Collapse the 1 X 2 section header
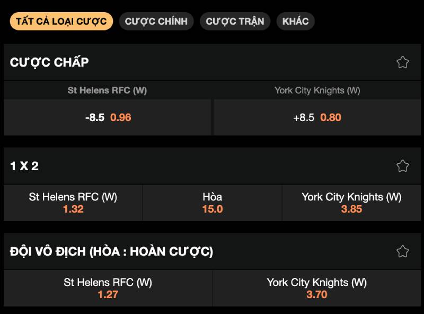The height and width of the screenshot is (314, 424). [24, 166]
